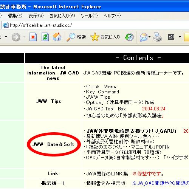Click the blue ※JW_CAD関連やPC関連 note
Viewport: 189px width, 189px height.
pyautogui.click(x=161, y=183)
